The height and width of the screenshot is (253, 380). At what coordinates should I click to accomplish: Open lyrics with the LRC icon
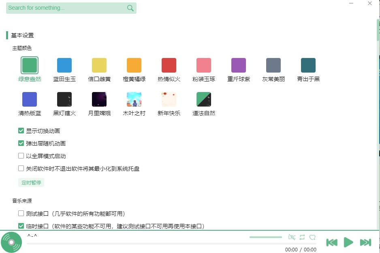tap(292, 237)
